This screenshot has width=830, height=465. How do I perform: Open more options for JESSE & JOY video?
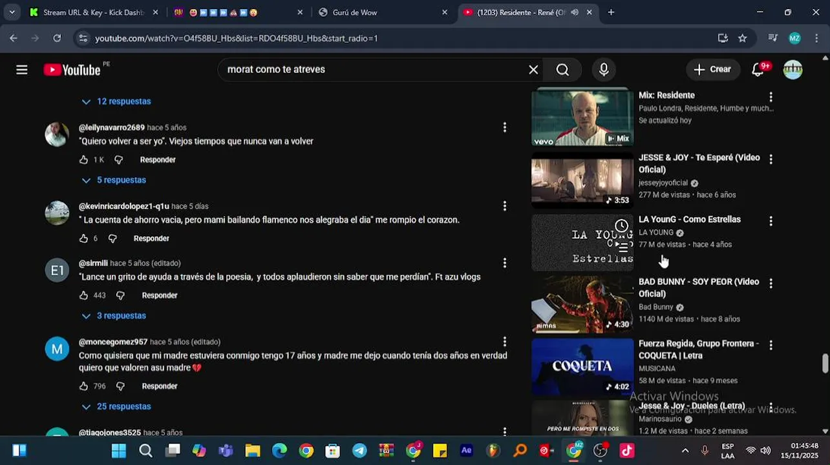click(771, 159)
